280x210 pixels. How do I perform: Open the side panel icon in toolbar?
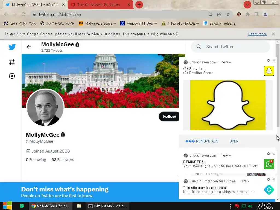256,14
